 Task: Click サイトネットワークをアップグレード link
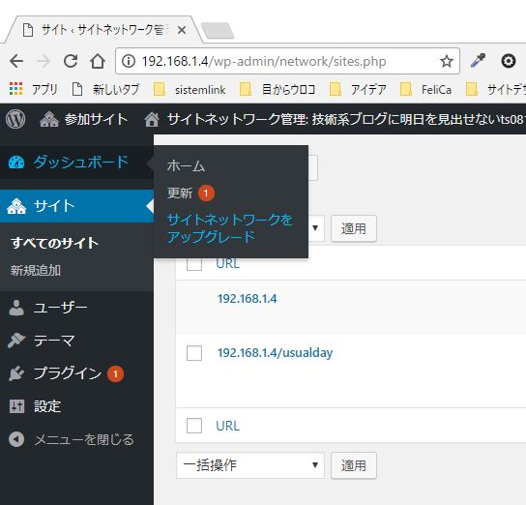pos(230,228)
